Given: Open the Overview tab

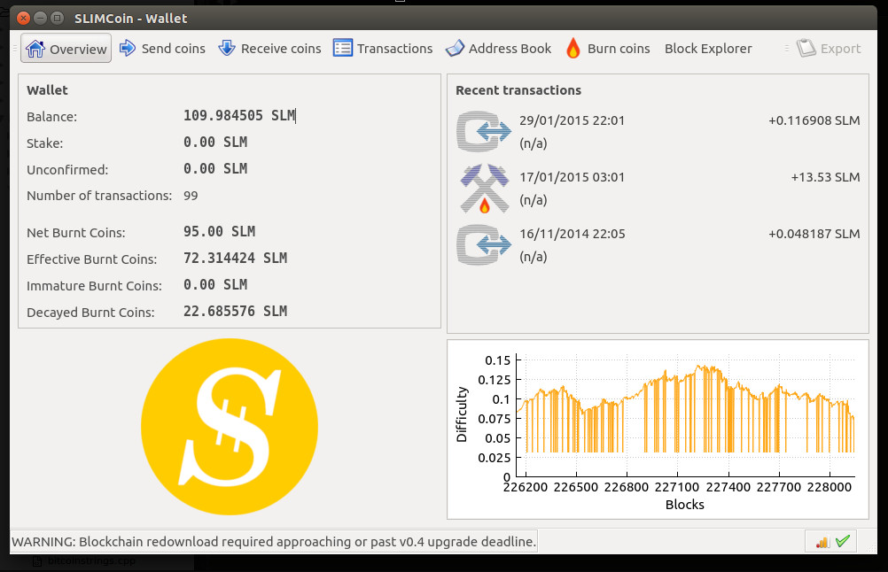Looking at the screenshot, I should coord(66,49).
